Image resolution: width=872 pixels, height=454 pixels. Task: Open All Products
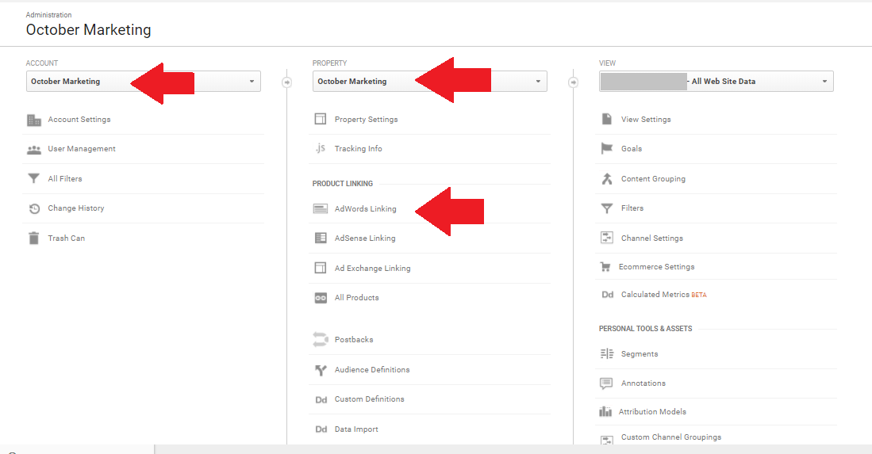click(356, 297)
